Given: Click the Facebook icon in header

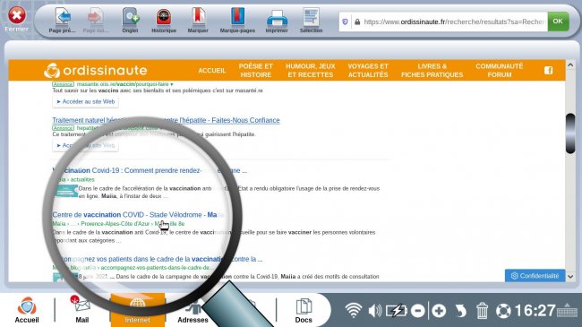Looking at the screenshot, I should (x=549, y=70).
